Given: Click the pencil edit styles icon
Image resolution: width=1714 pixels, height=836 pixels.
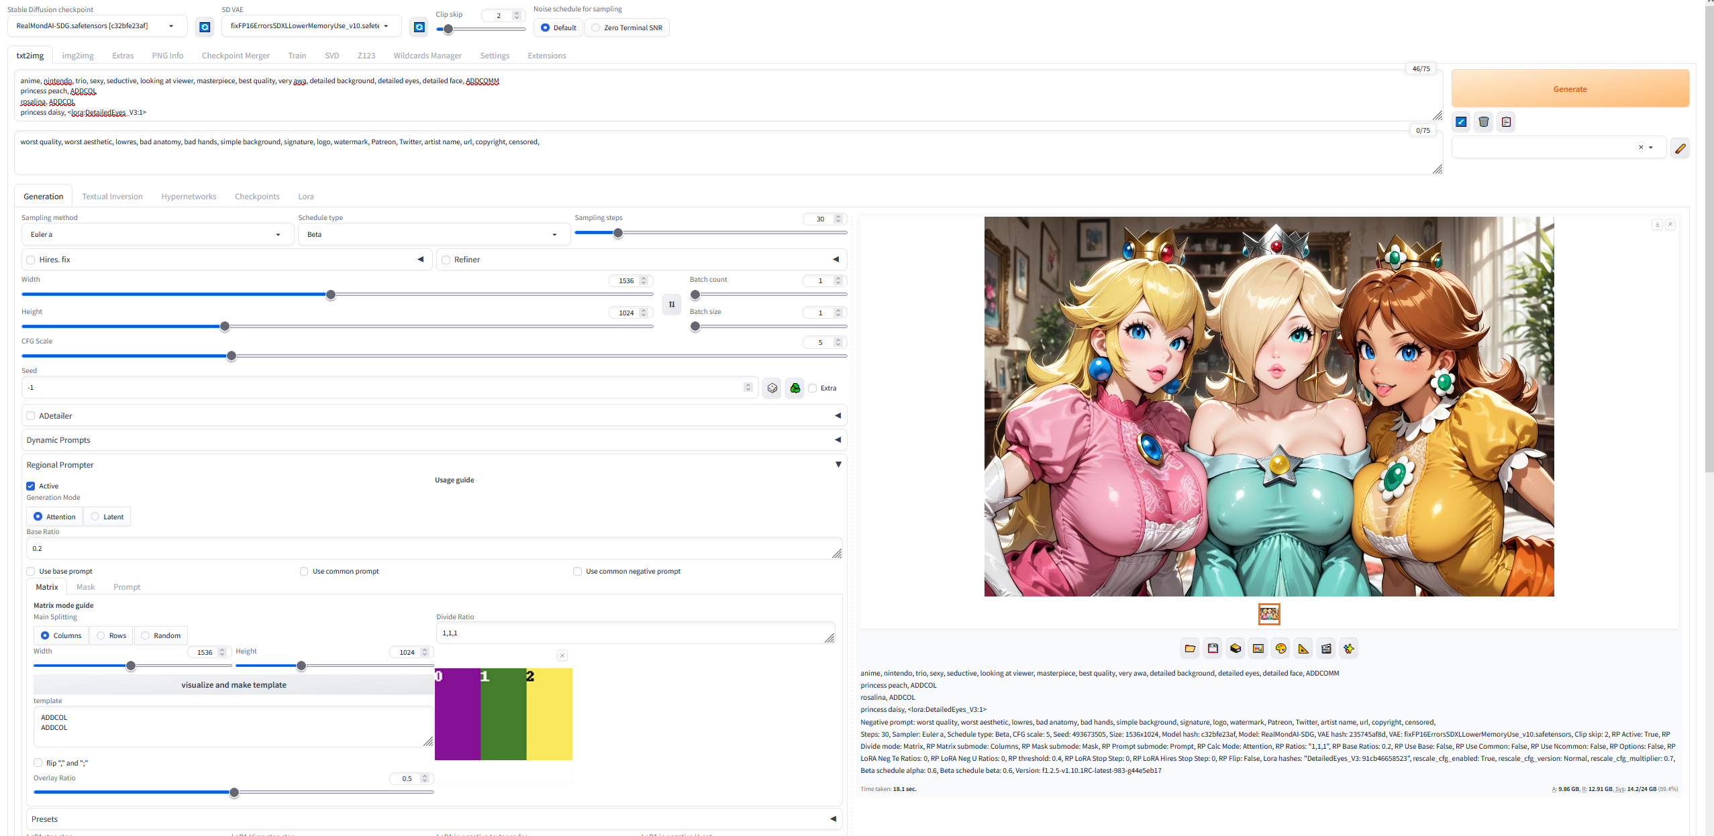Looking at the screenshot, I should pos(1680,148).
